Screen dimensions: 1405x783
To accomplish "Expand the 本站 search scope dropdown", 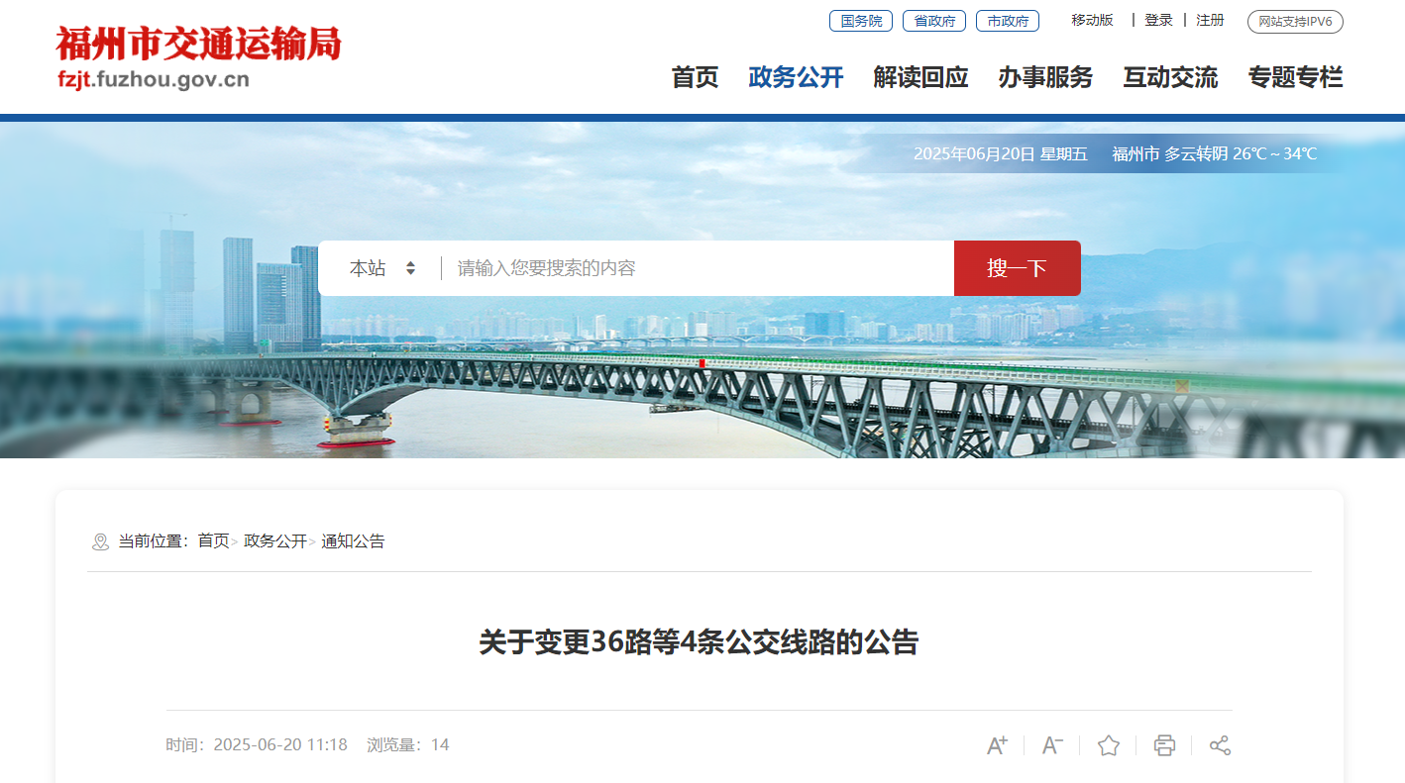I will 382,268.
